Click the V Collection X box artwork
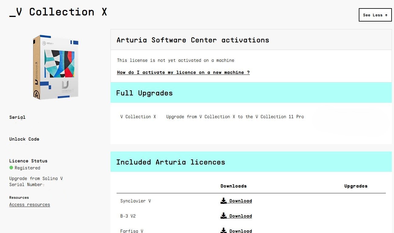 [56, 67]
